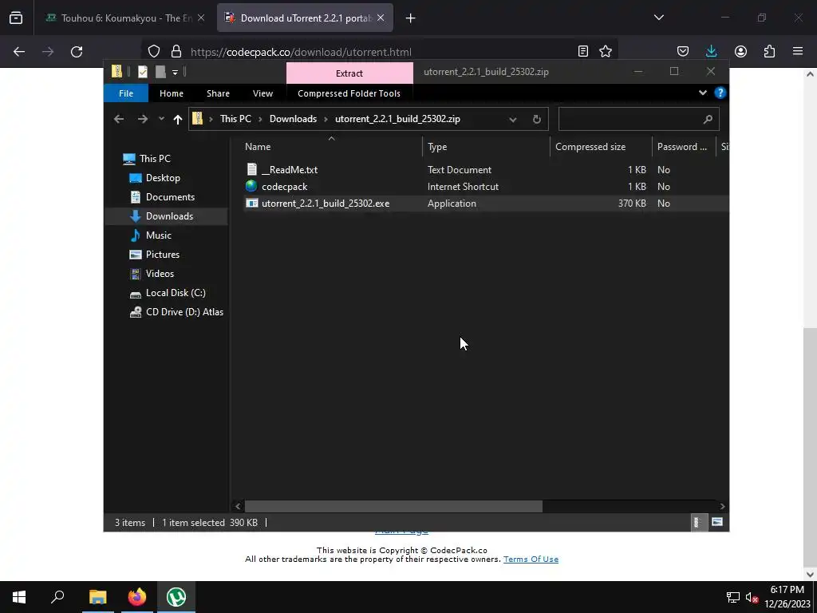The width and height of the screenshot is (817, 613).
Task: Open Firefox account icon
Action: (740, 51)
